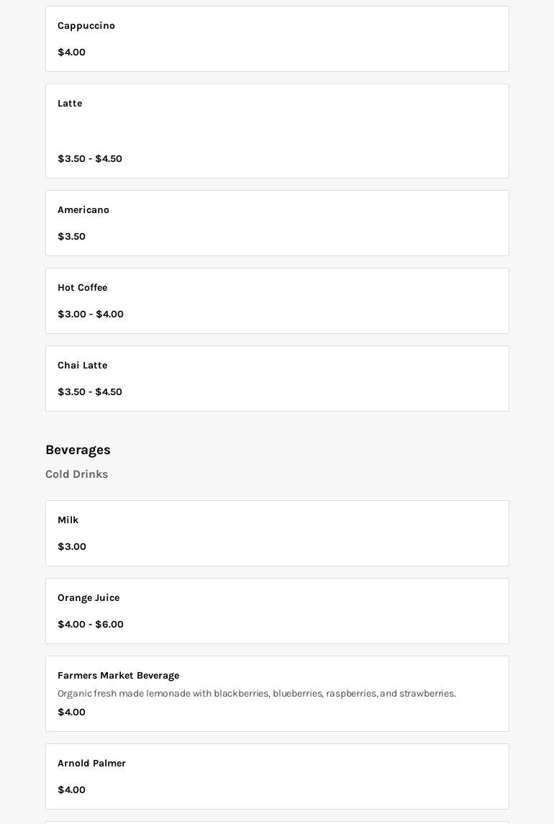Viewport: 554px width, 824px height.
Task: Select the Orange Juice item
Action: (x=88, y=598)
